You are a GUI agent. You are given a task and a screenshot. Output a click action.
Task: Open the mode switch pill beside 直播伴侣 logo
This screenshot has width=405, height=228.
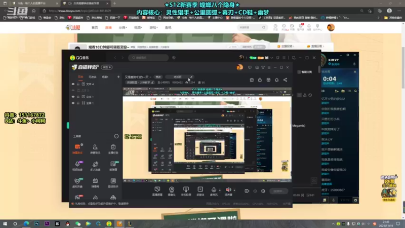click(x=107, y=67)
